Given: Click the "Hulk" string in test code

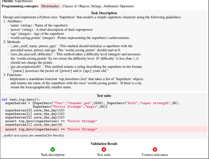Looking at the screenshot, I should 132,103.
